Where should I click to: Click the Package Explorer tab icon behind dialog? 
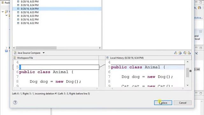(x=3, y=3)
